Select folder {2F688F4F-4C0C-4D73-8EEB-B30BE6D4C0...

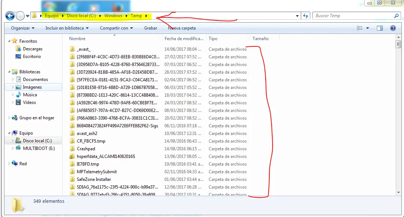(118, 57)
